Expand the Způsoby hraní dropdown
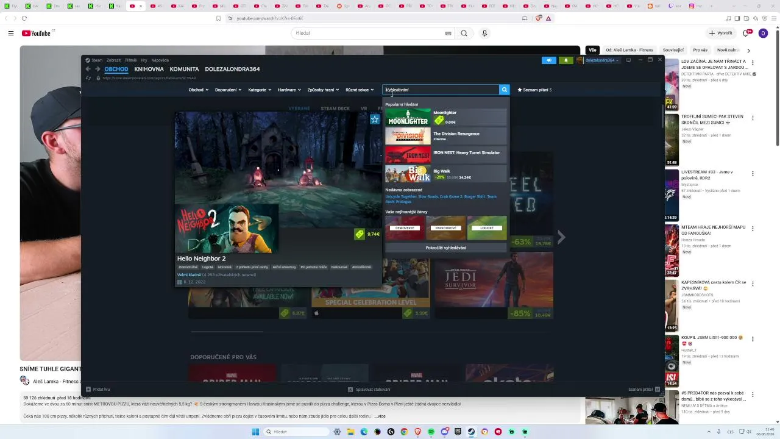 click(x=324, y=90)
